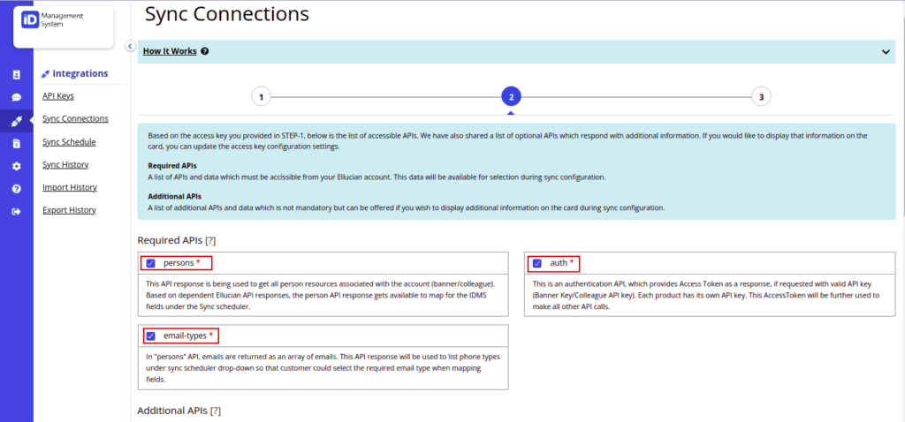The image size is (905, 422).
Task: Open the document file sidebar icon
Action: click(16, 144)
